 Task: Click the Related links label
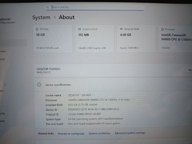coord(46,133)
